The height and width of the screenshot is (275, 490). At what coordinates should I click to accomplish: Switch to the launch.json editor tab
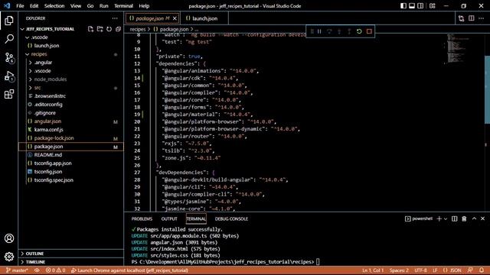(x=205, y=18)
